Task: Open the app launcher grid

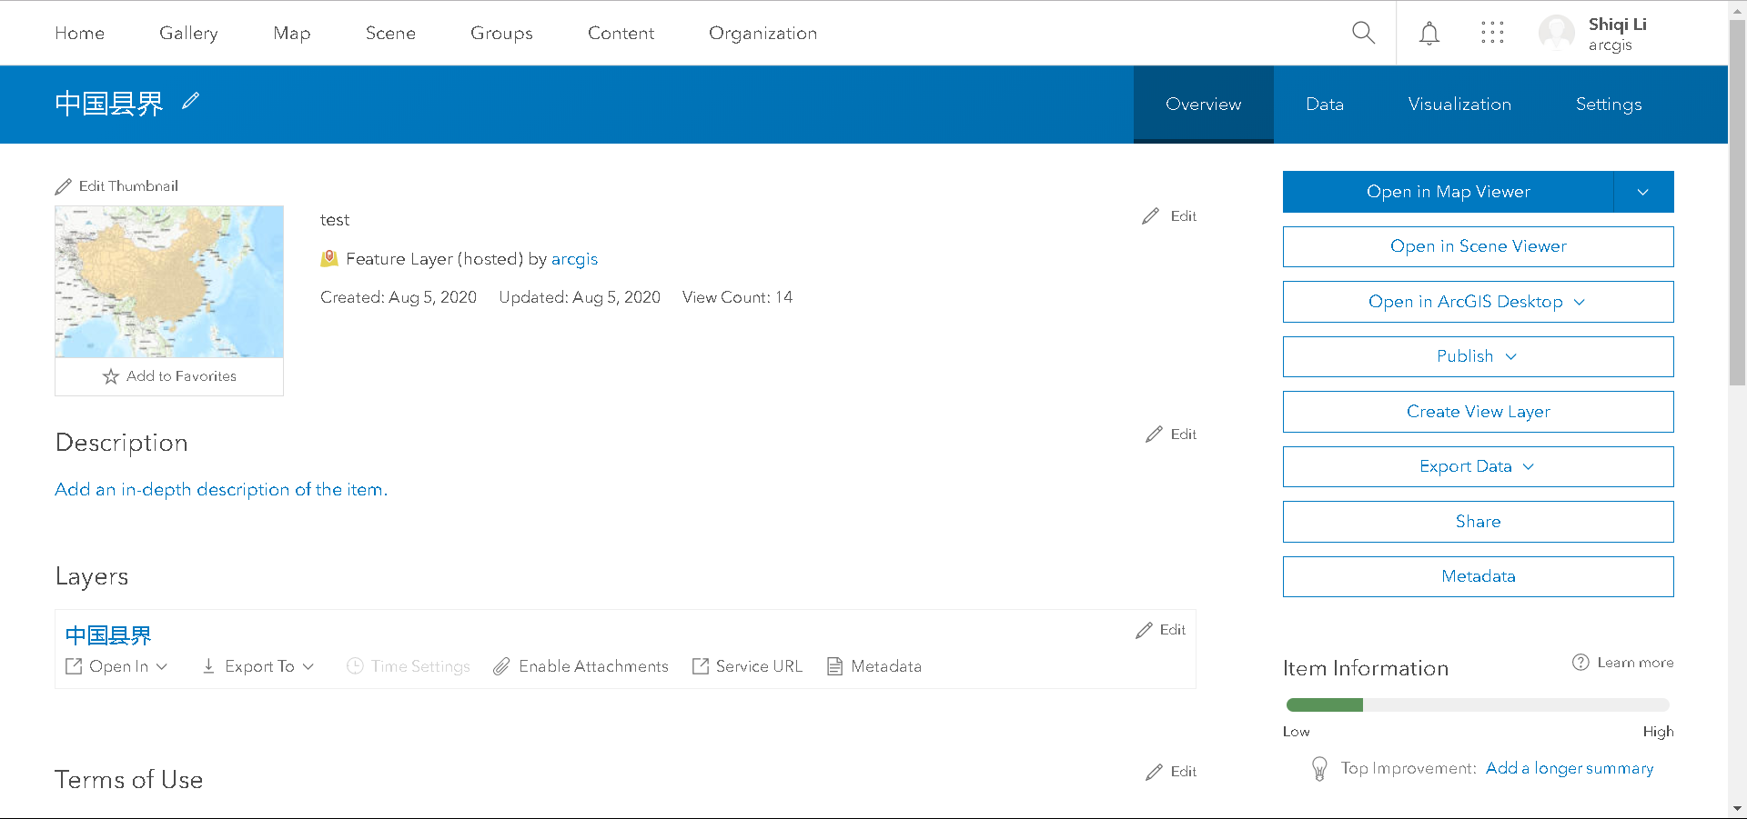Action: pos(1492,33)
